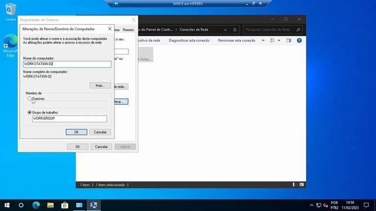Click OK in Propriedades do Sistema window

78,147
